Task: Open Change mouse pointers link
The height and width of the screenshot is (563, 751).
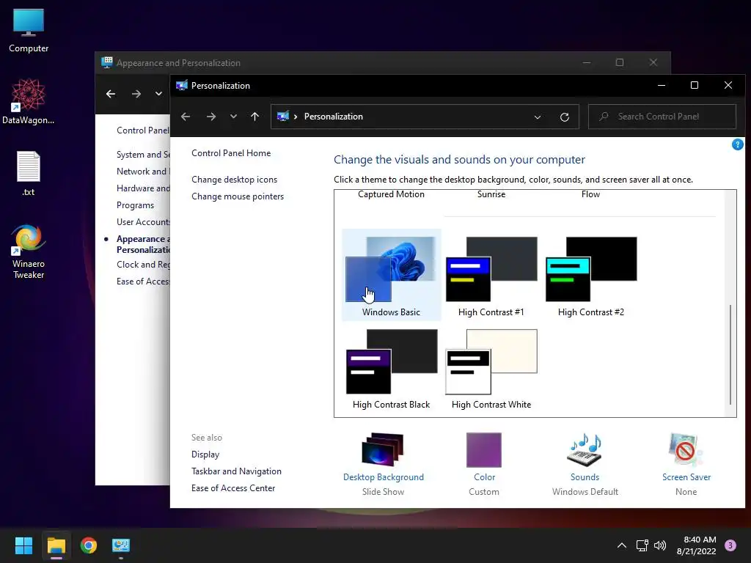Action: (x=238, y=196)
